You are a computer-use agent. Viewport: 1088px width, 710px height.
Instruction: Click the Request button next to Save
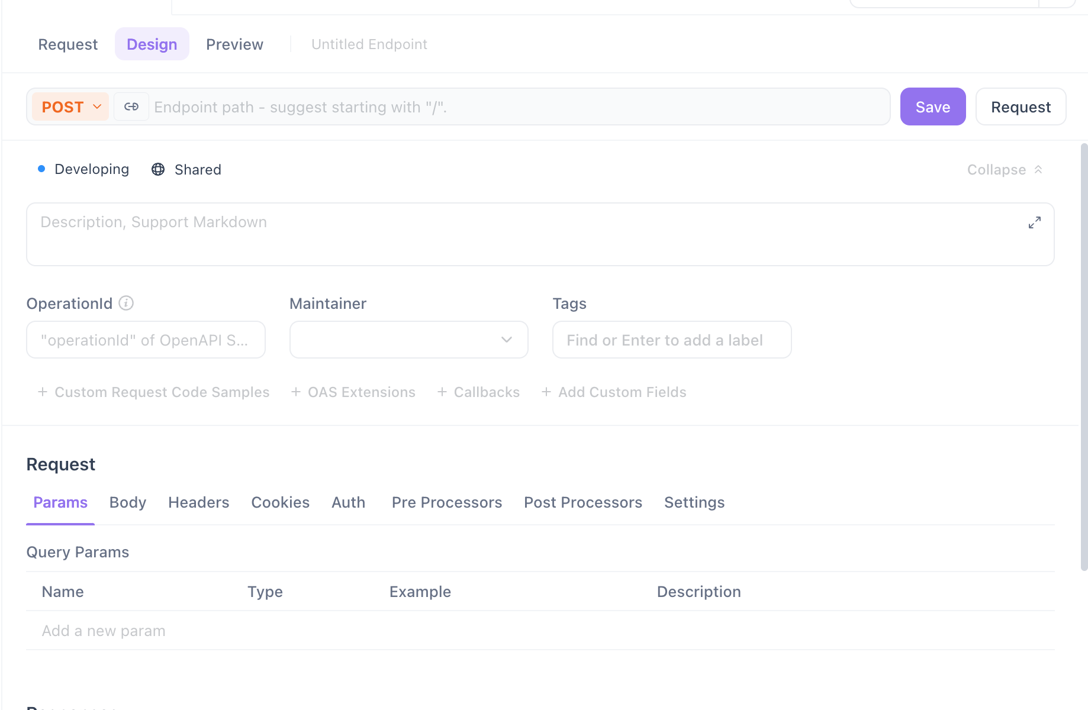[1021, 106]
